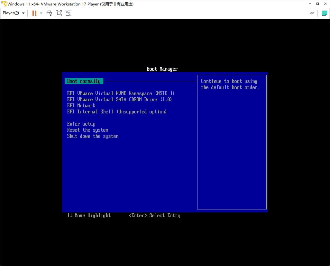The height and width of the screenshot is (266, 330).
Task: Select EFI Internal Shell option
Action: pyautogui.click(x=117, y=112)
